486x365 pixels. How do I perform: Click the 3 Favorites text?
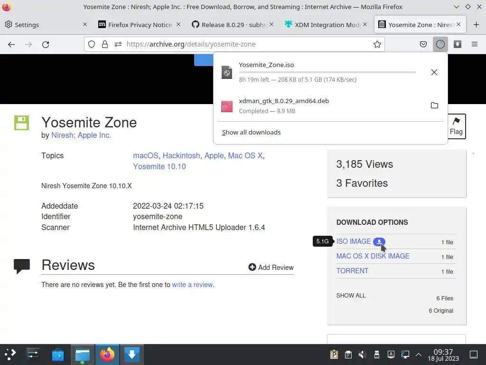pos(362,183)
